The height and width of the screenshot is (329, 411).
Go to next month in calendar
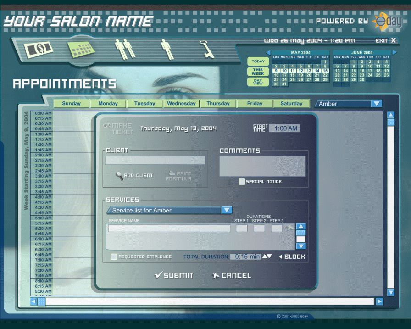tap(394, 53)
